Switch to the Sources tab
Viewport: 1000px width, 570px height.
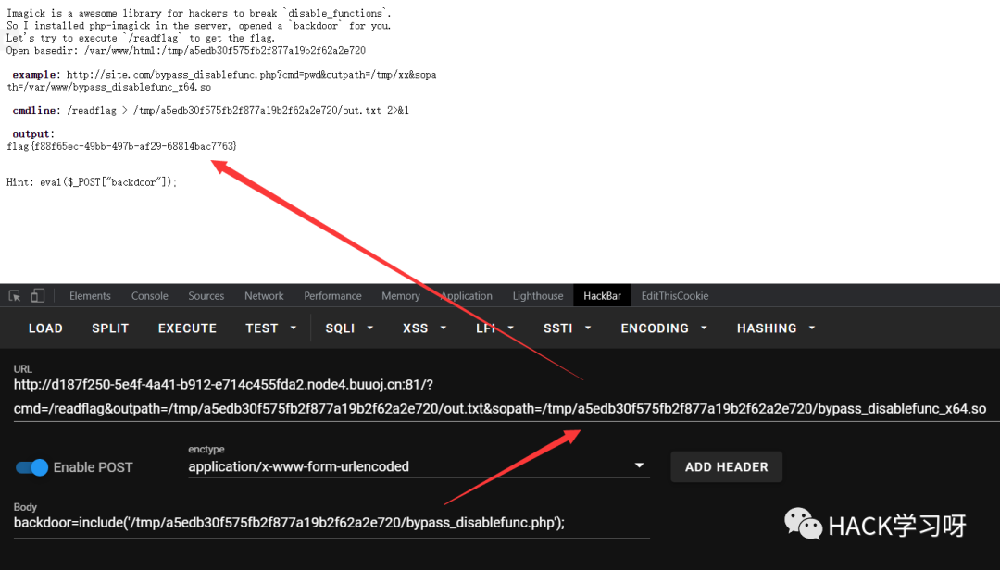206,296
